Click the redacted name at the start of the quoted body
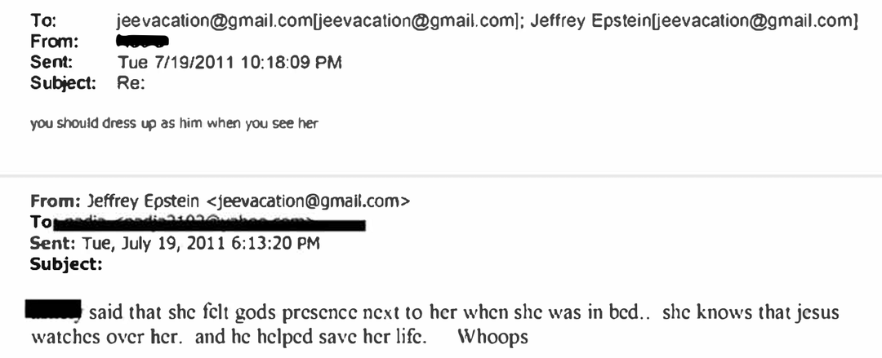Image resolution: width=882 pixels, height=358 pixels. click(52, 311)
